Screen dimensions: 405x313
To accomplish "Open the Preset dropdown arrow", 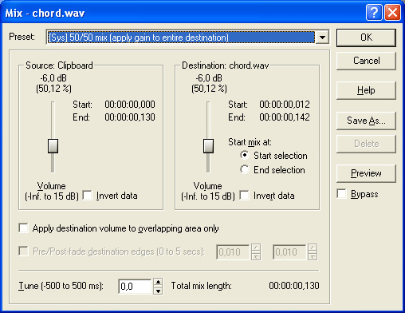I will click(x=322, y=37).
